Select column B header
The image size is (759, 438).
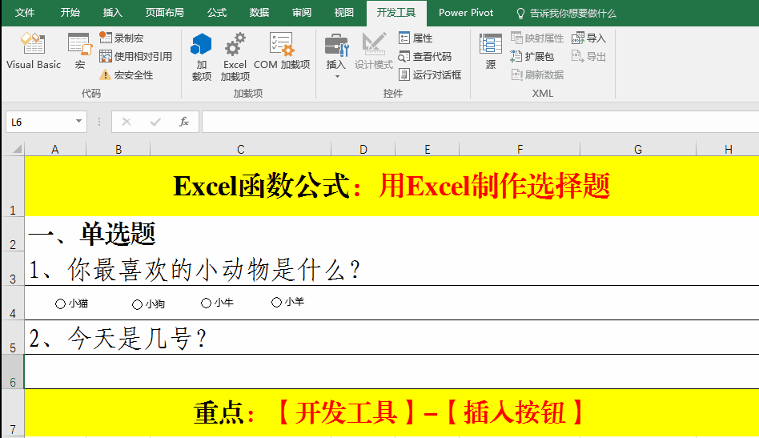click(118, 149)
